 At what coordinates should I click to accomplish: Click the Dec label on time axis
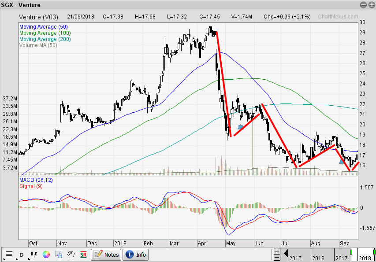(92, 244)
